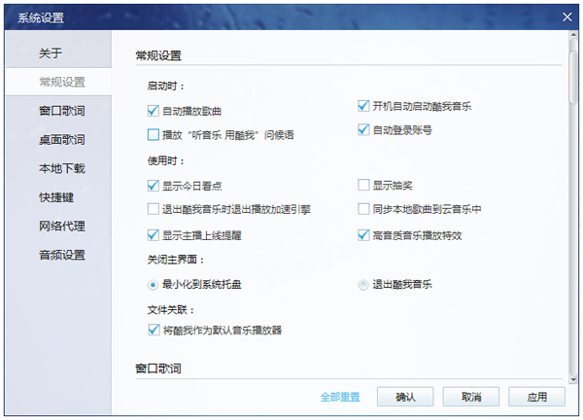This screenshot has height=420, width=583.
Task: Go to 快捷键 settings tab
Action: click(x=56, y=197)
